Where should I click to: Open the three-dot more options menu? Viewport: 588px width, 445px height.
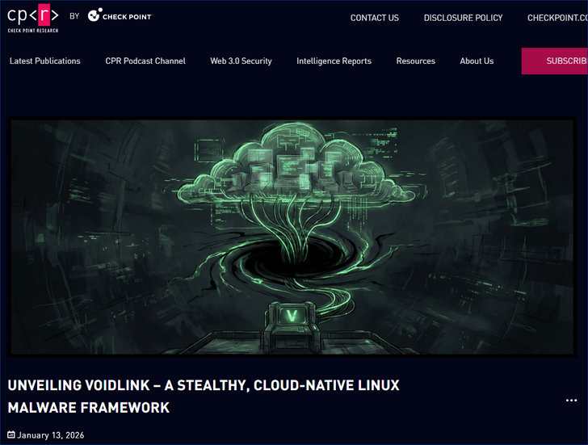(571, 401)
